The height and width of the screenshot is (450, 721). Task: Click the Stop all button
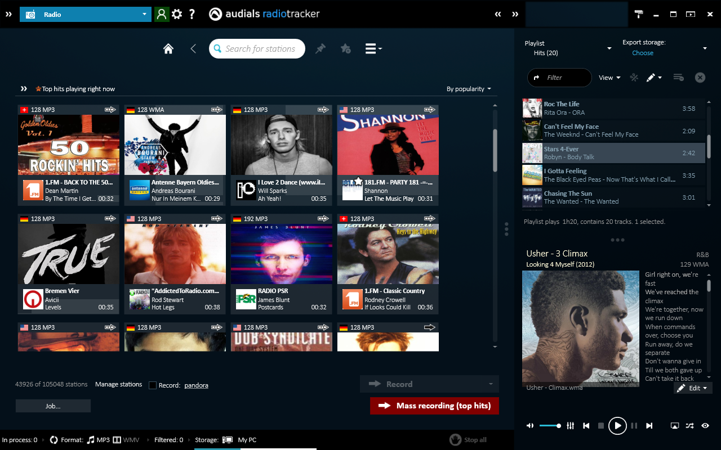(468, 440)
